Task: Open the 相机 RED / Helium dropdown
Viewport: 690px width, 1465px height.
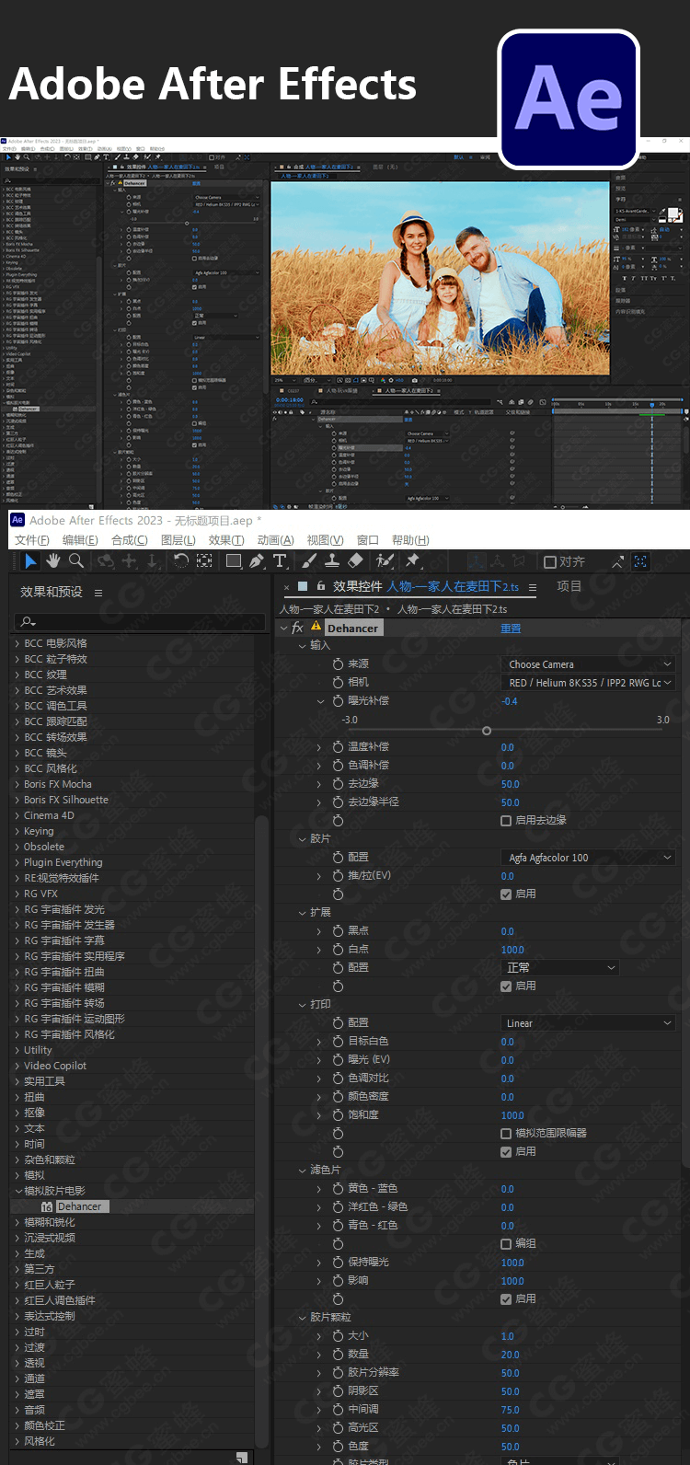Action: (589, 683)
